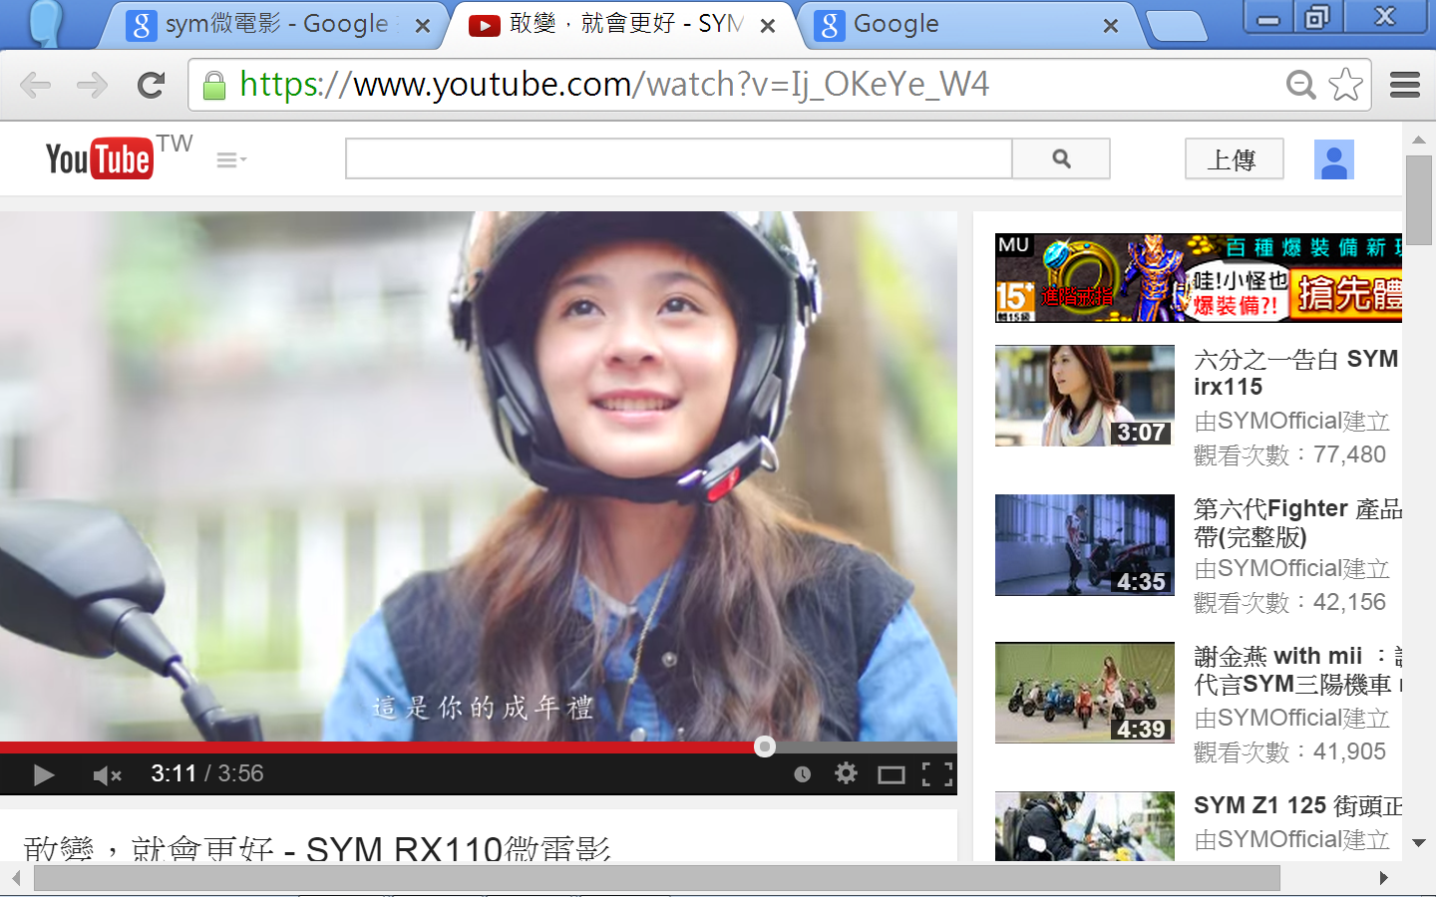Toggle theater mode player size

pyautogui.click(x=892, y=774)
